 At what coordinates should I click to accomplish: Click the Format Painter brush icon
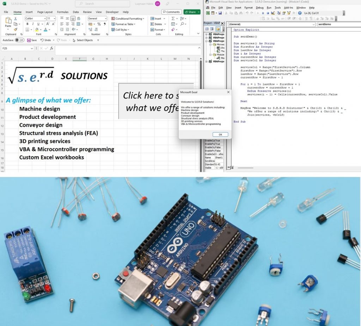click(x=16, y=30)
